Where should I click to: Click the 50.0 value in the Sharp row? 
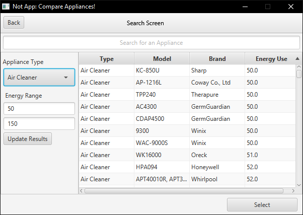tap(252, 70)
